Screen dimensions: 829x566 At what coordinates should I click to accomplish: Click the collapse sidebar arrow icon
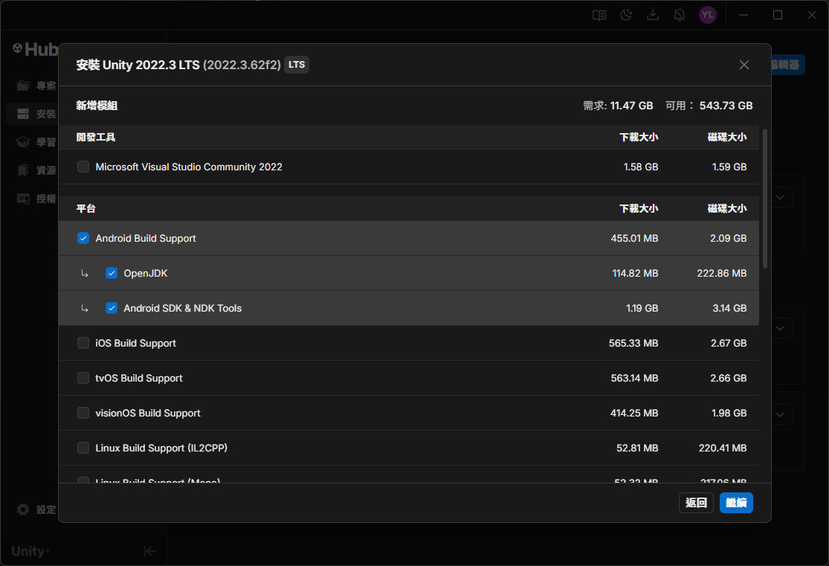point(150,551)
